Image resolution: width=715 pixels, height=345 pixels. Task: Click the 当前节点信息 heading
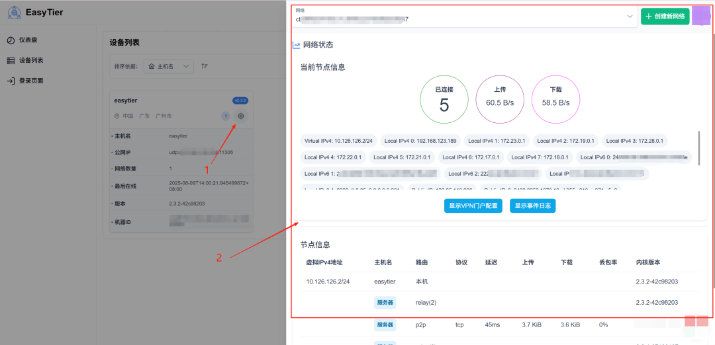pyautogui.click(x=322, y=67)
